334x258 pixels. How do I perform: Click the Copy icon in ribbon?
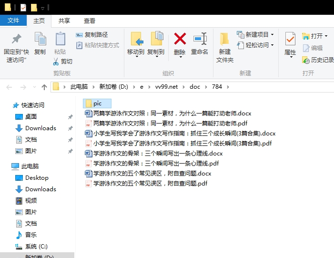[x=40, y=39]
